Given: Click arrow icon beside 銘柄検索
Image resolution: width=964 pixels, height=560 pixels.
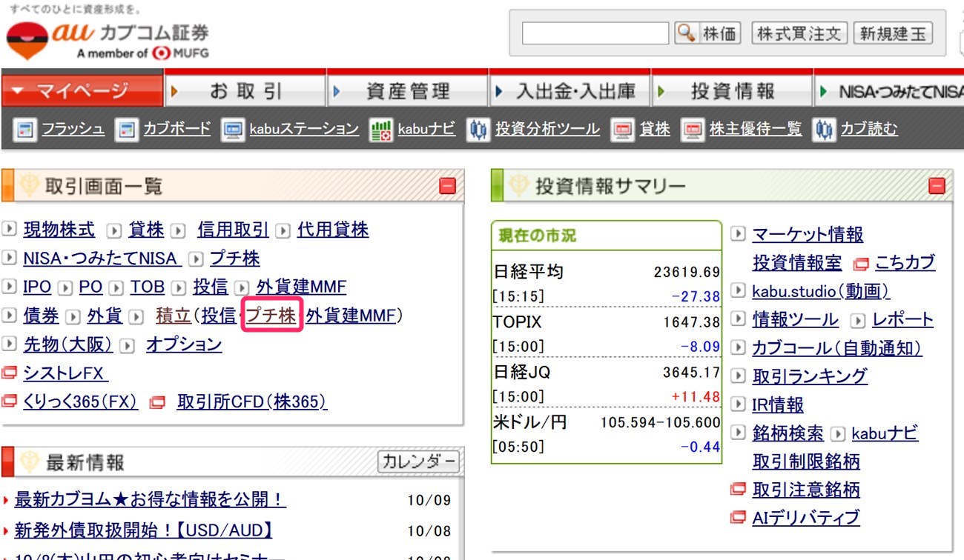Looking at the screenshot, I should pos(738,433).
